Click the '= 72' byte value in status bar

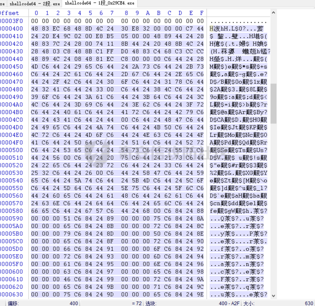click(x=137, y=303)
